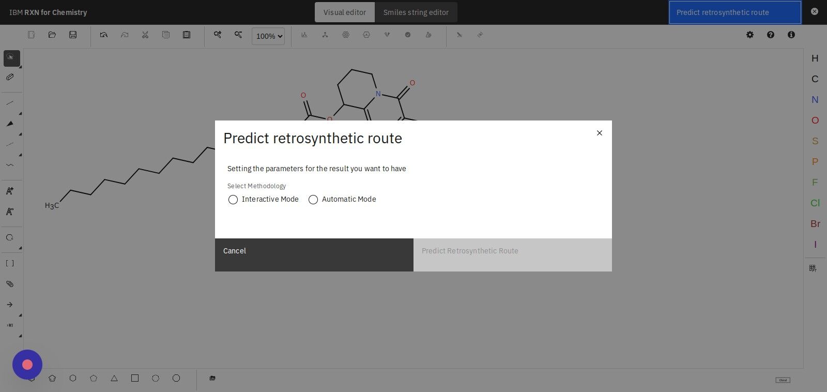
Task: Pick Iodine I from atom palette
Action: 815,245
